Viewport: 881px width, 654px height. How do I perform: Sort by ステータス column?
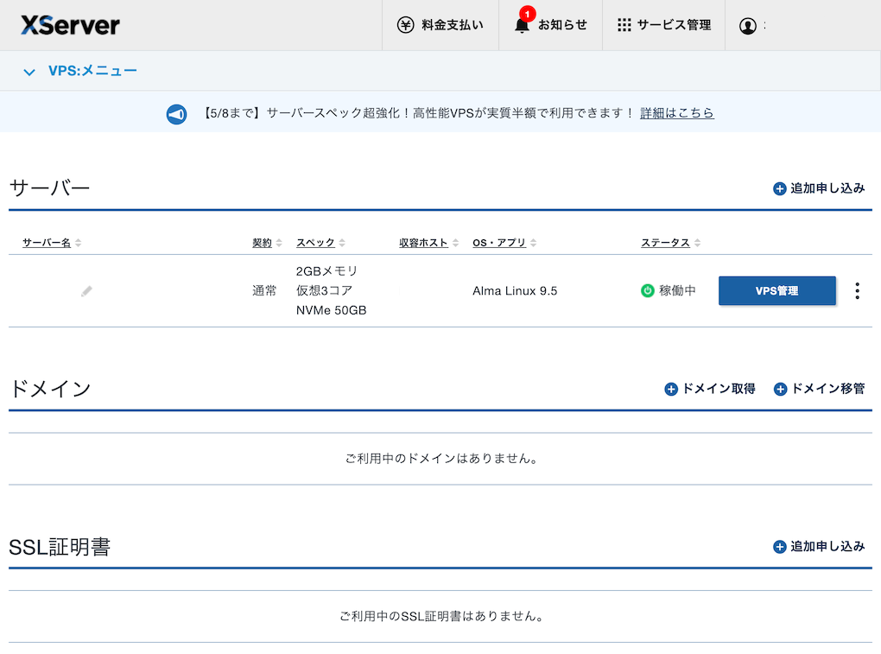pos(670,243)
